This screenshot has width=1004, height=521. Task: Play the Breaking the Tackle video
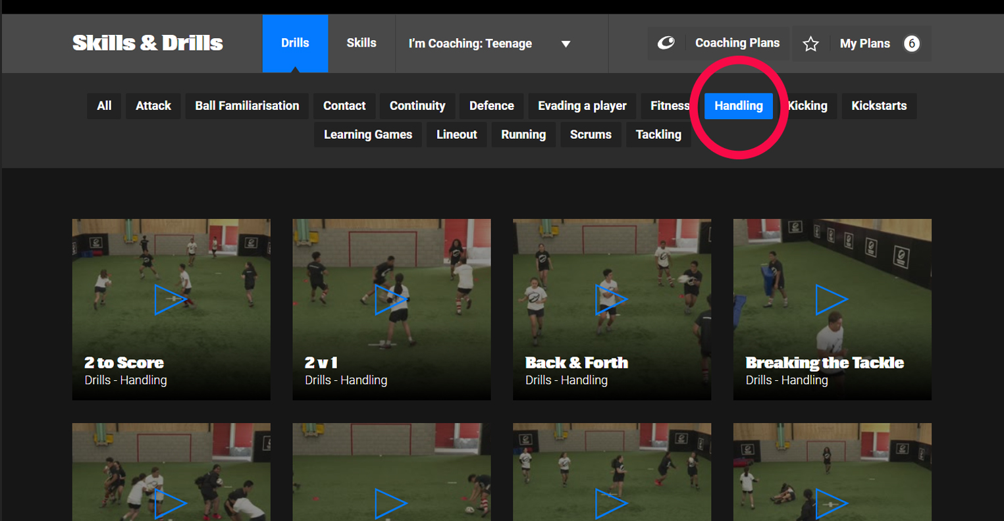832,299
